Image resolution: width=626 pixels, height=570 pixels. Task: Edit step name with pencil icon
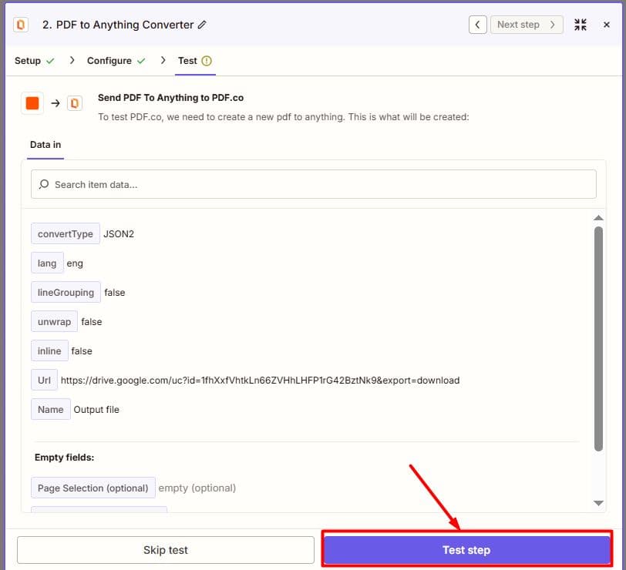tap(202, 25)
